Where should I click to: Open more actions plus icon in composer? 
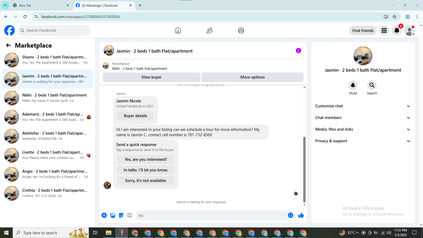pyautogui.click(x=104, y=215)
